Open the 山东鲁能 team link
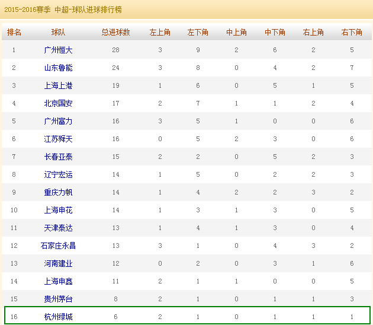This screenshot has height=325, width=373. click(x=58, y=68)
